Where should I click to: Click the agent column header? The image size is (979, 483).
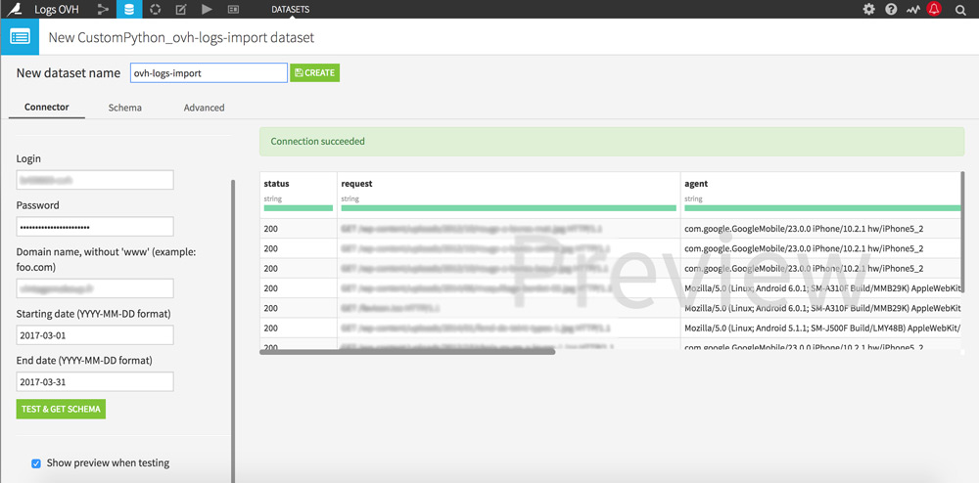[696, 184]
